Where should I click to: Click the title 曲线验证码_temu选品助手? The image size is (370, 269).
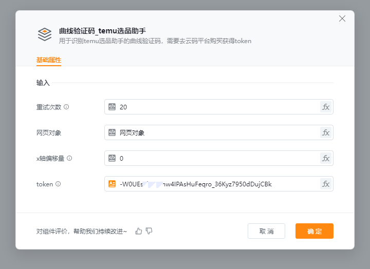[x=102, y=31]
